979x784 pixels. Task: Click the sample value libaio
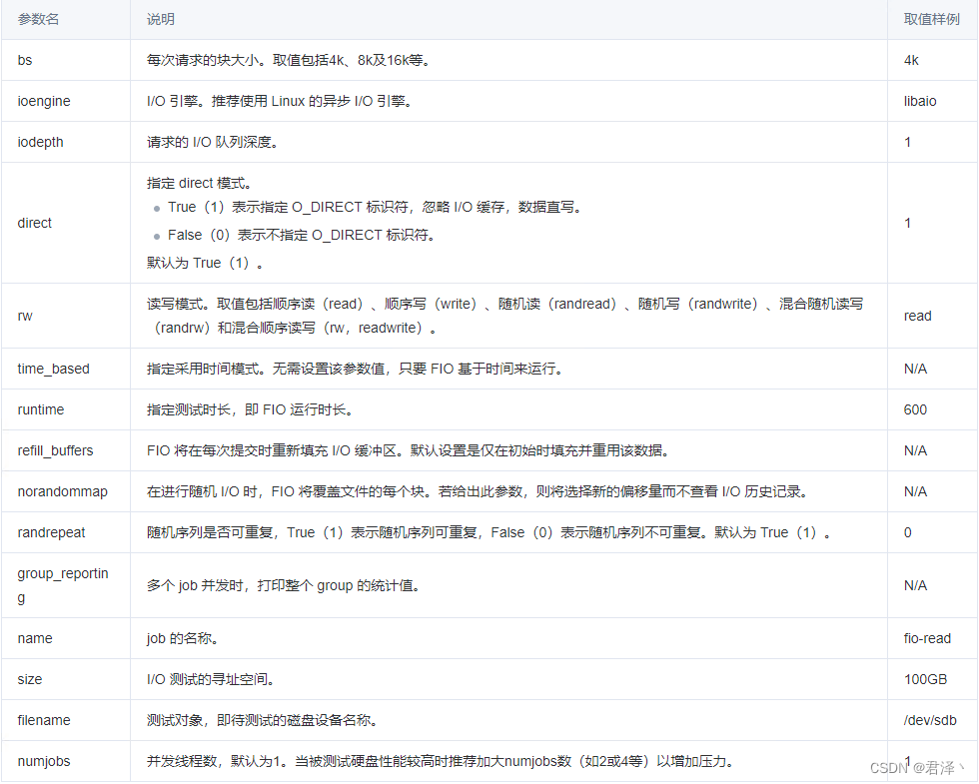(x=919, y=101)
